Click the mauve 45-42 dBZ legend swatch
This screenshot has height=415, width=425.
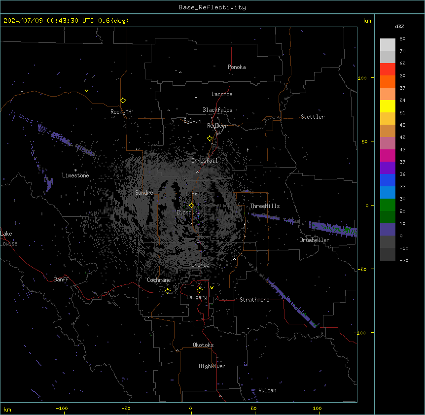coord(388,143)
